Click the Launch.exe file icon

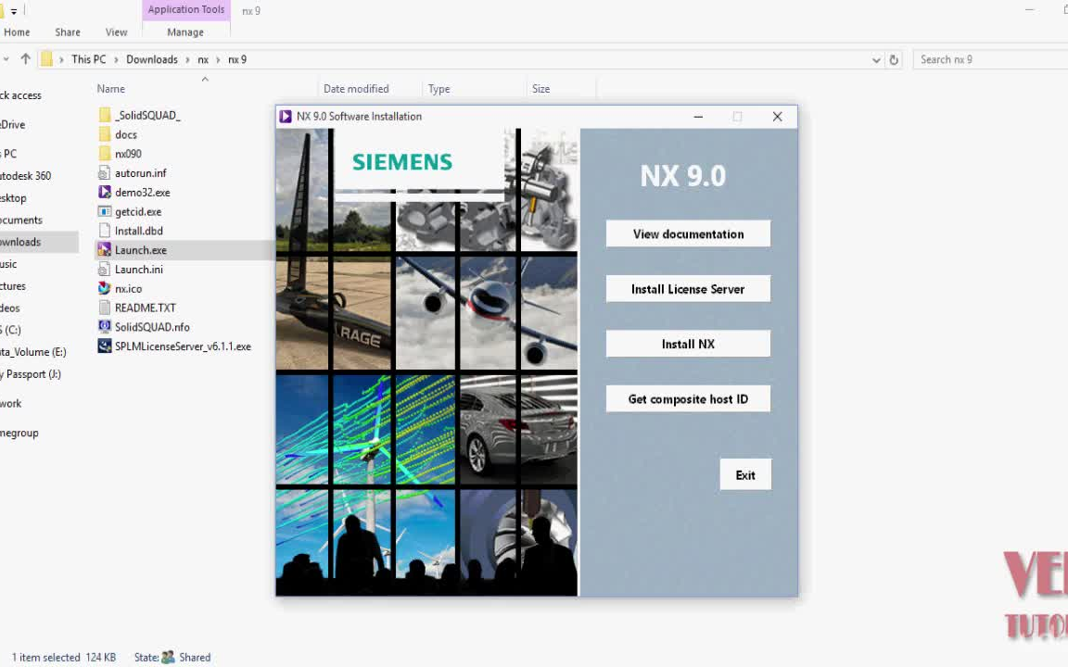click(105, 250)
